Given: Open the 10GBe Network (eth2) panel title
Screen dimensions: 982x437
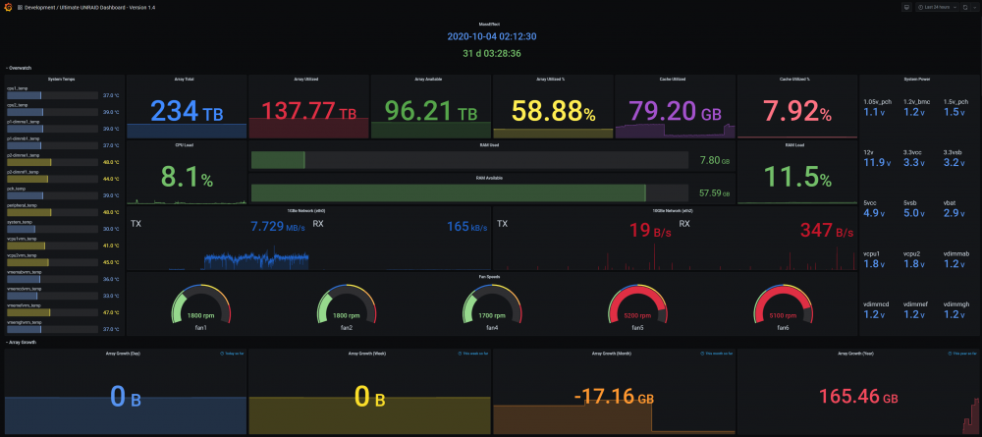Looking at the screenshot, I should (x=675, y=210).
